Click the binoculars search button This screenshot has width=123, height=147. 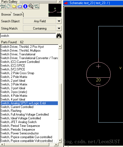click(59, 36)
